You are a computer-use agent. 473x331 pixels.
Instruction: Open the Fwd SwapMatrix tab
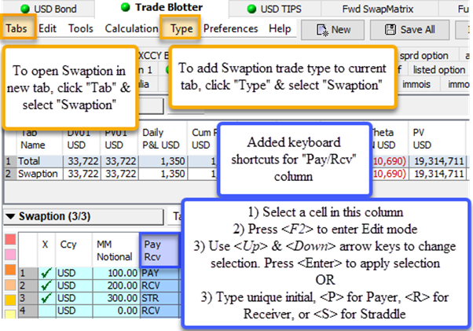coord(378,9)
